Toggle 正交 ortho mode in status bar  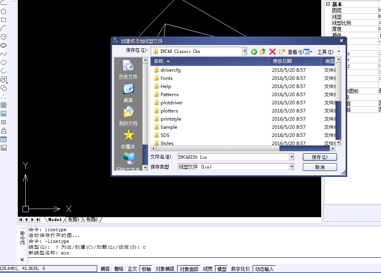click(x=132, y=268)
